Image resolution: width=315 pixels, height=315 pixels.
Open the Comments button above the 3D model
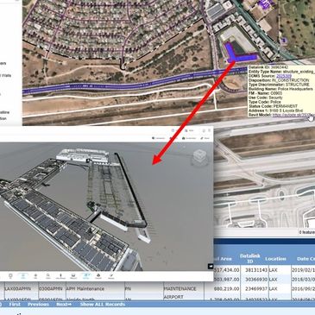point(158,138)
